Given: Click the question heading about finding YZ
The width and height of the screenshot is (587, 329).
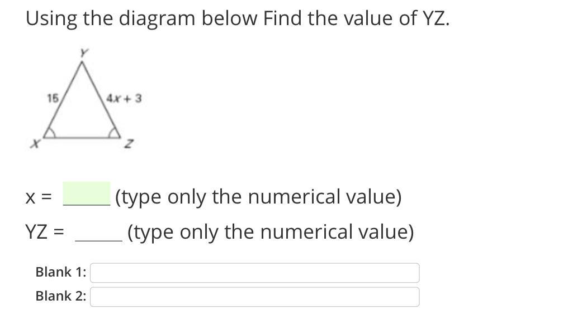Looking at the screenshot, I should point(238,18).
